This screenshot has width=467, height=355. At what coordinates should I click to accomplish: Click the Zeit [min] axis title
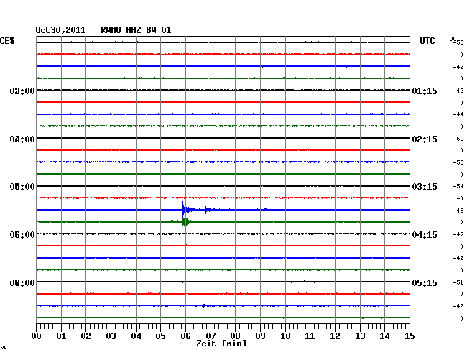[x=221, y=344]
